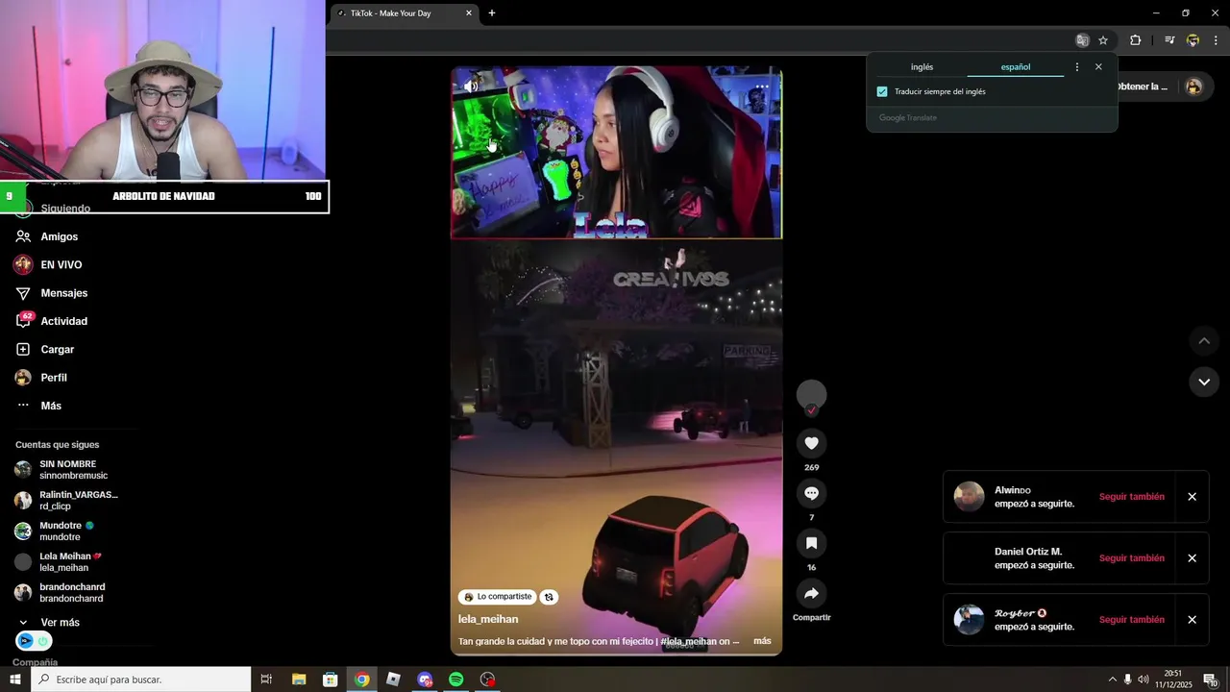Open the Chrome profile avatar
This screenshot has height=692, width=1230.
[x=1193, y=40]
